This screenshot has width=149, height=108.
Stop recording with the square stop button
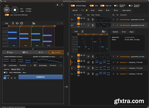tap(15, 10)
